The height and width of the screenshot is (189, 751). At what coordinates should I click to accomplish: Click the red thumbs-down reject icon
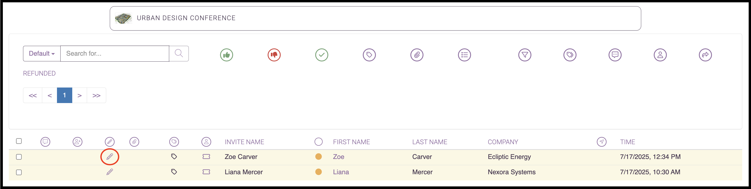[x=274, y=55]
